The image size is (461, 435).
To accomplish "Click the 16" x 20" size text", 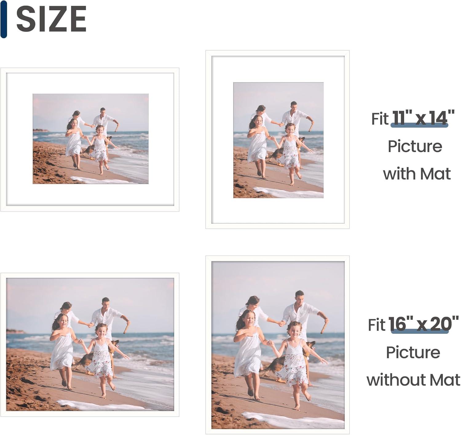I will 424,324.
